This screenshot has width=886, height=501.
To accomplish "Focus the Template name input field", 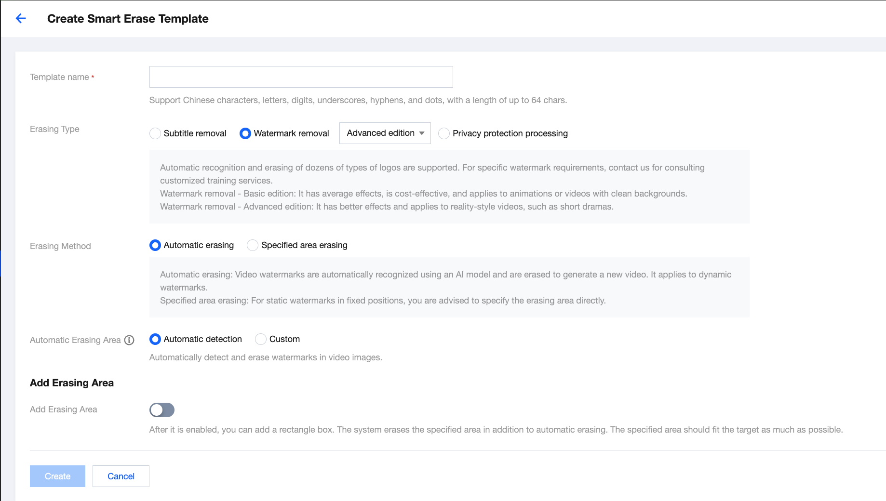I will tap(301, 77).
